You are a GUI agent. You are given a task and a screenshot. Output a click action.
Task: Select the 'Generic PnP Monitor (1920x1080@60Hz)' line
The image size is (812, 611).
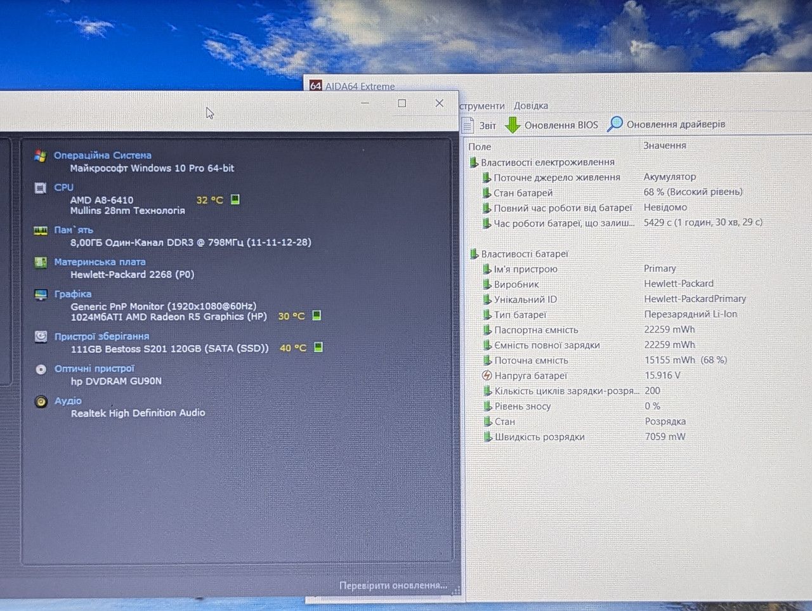coord(164,306)
